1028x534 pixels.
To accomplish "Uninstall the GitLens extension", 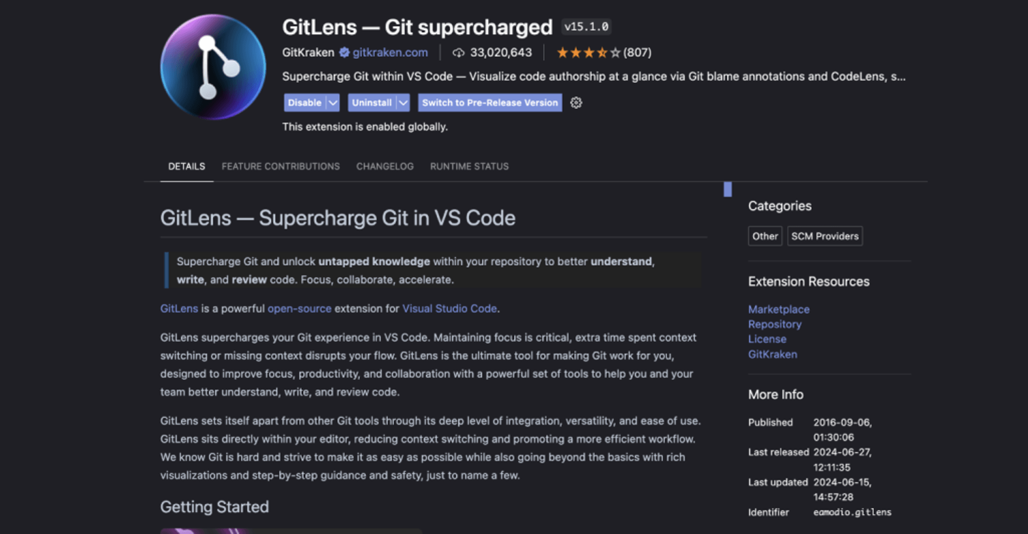I will click(372, 103).
